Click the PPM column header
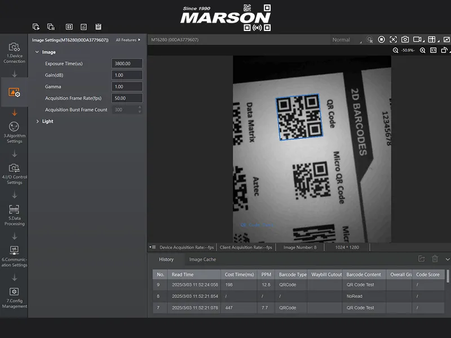 (x=266, y=274)
